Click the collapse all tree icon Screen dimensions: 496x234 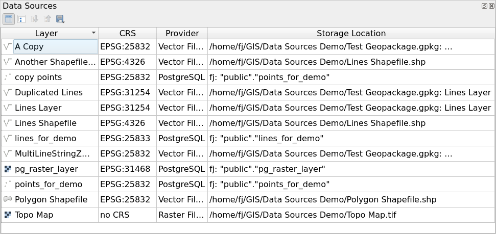pyautogui.click(x=47, y=19)
